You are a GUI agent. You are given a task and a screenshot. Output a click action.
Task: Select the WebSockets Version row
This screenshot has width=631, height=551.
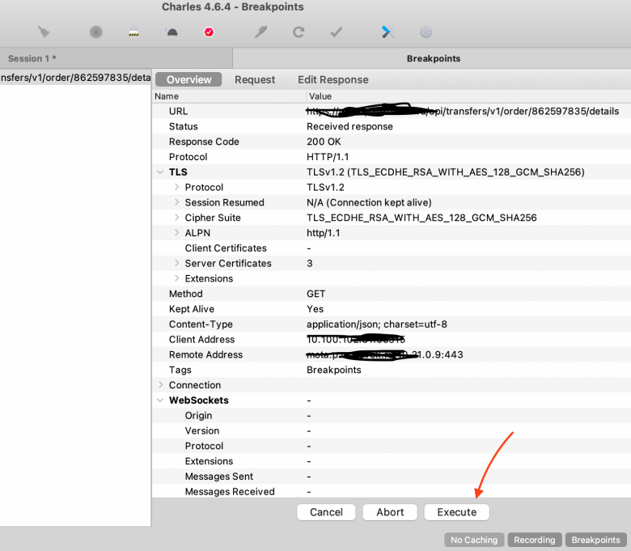[x=392, y=430]
